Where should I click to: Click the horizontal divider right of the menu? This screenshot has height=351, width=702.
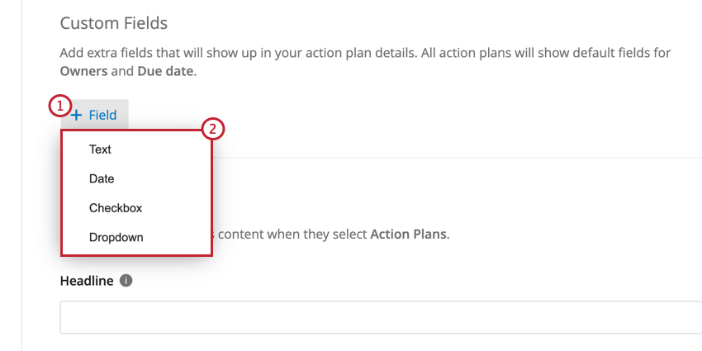[454, 157]
